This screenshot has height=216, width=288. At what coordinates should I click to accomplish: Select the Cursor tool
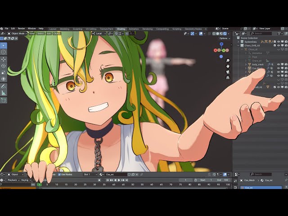tap(4, 52)
